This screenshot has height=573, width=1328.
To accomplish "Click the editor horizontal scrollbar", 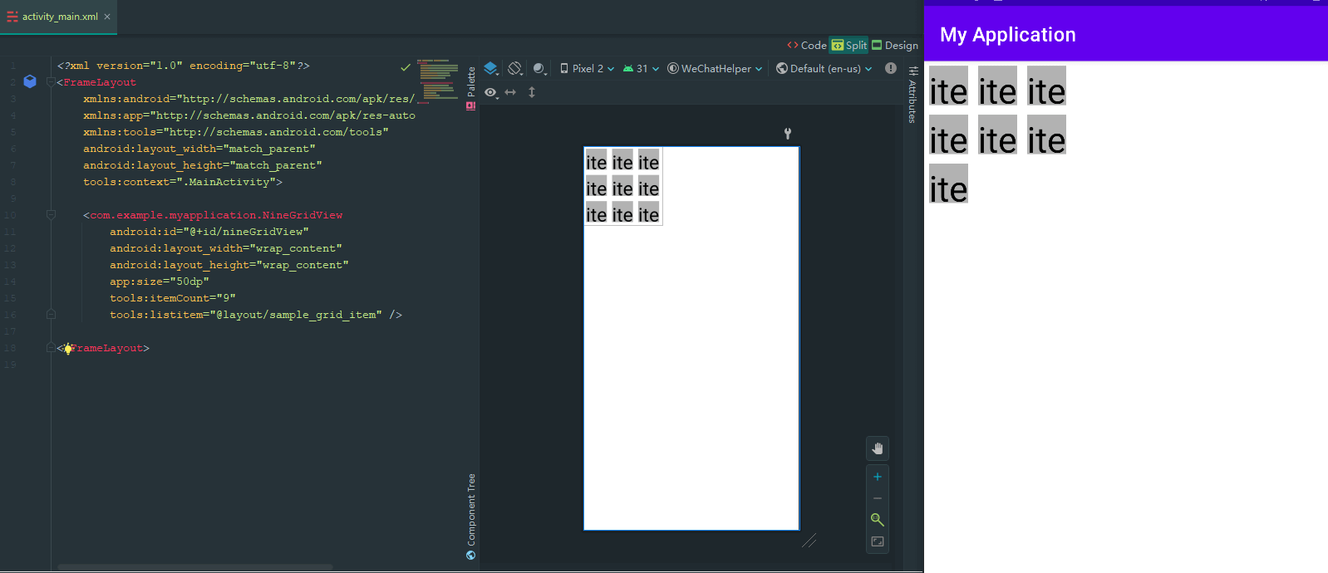I will [195, 567].
